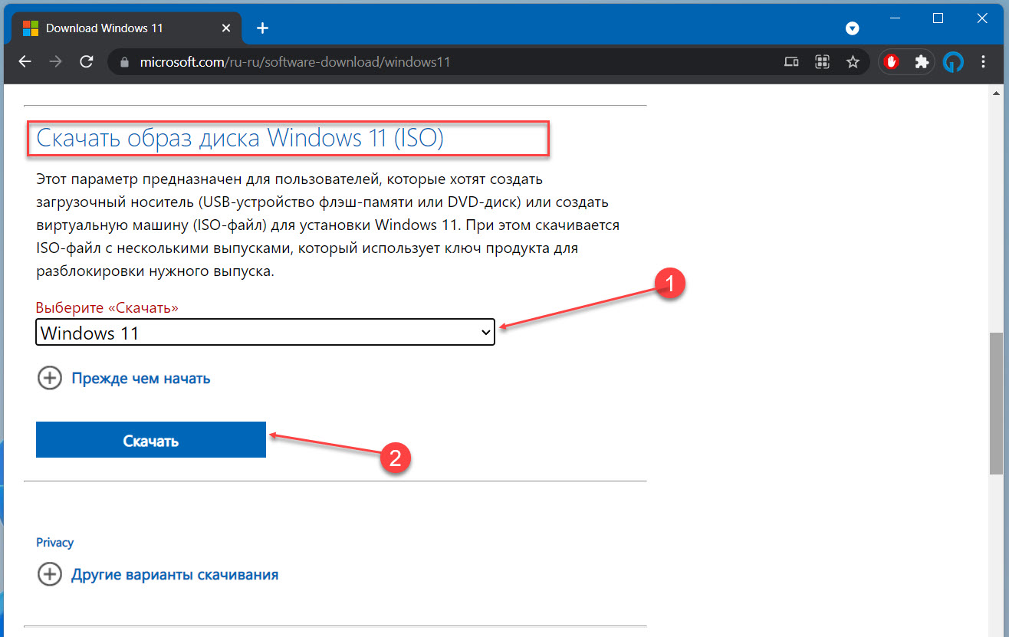
Task: Go forward to the next page
Action: (55, 62)
